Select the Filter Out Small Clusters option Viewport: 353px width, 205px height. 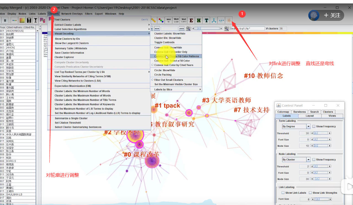pyautogui.click(x=176, y=80)
